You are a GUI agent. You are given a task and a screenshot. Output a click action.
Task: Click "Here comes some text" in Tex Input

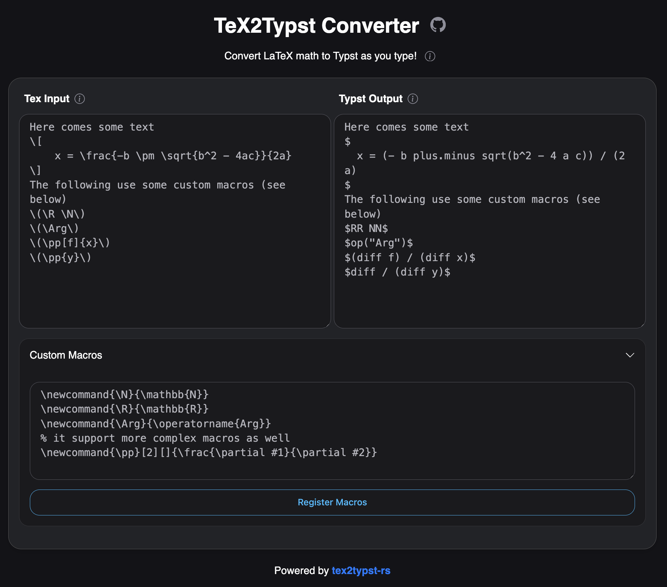[x=92, y=127]
